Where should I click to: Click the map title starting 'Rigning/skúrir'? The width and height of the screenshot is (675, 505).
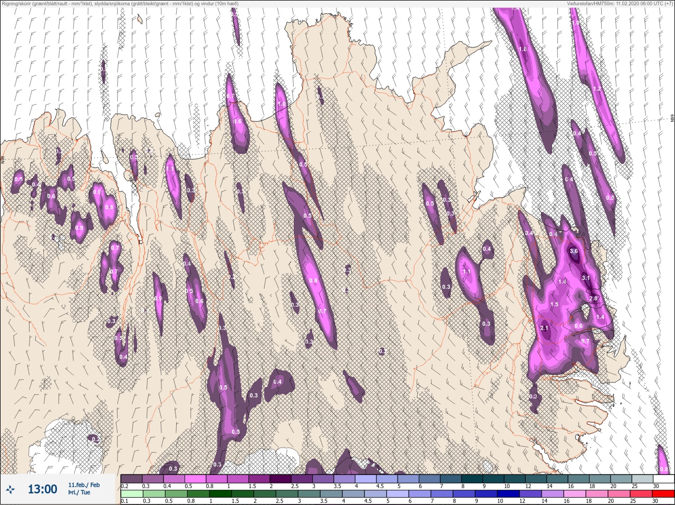(x=120, y=4)
